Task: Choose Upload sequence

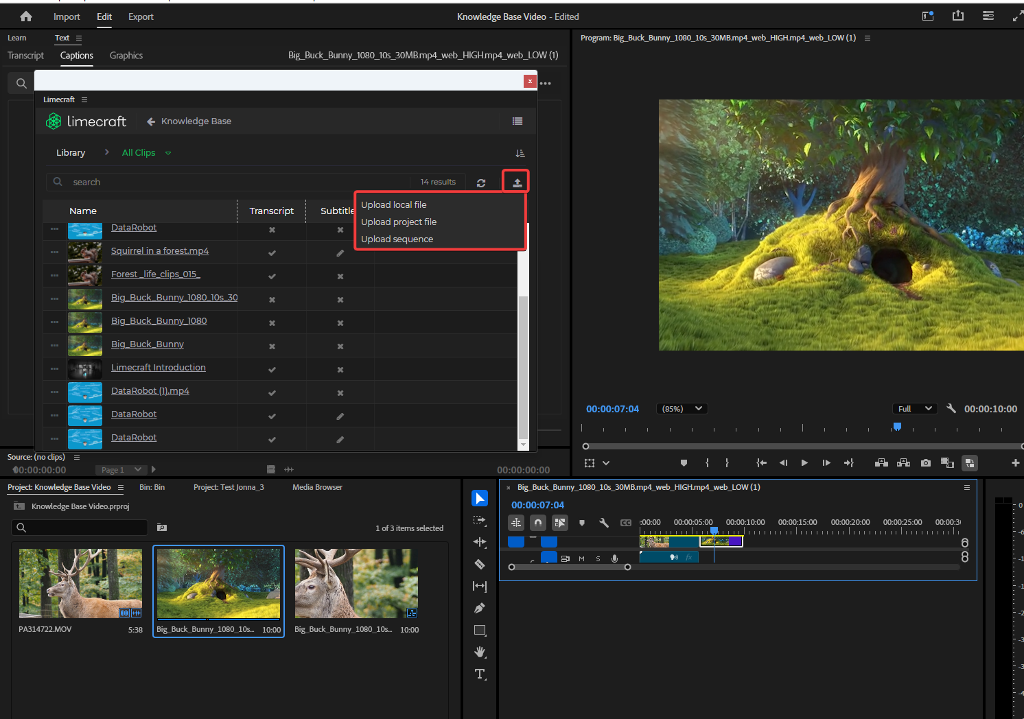Action: [397, 239]
